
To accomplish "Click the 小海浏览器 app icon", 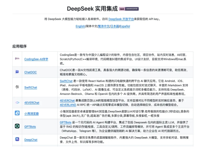I will coord(17,113).
